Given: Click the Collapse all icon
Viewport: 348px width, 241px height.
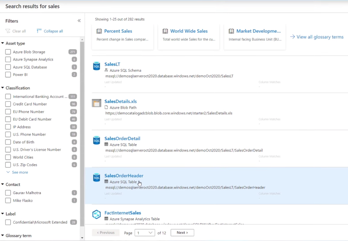Looking at the screenshot, I should [x=39, y=31].
